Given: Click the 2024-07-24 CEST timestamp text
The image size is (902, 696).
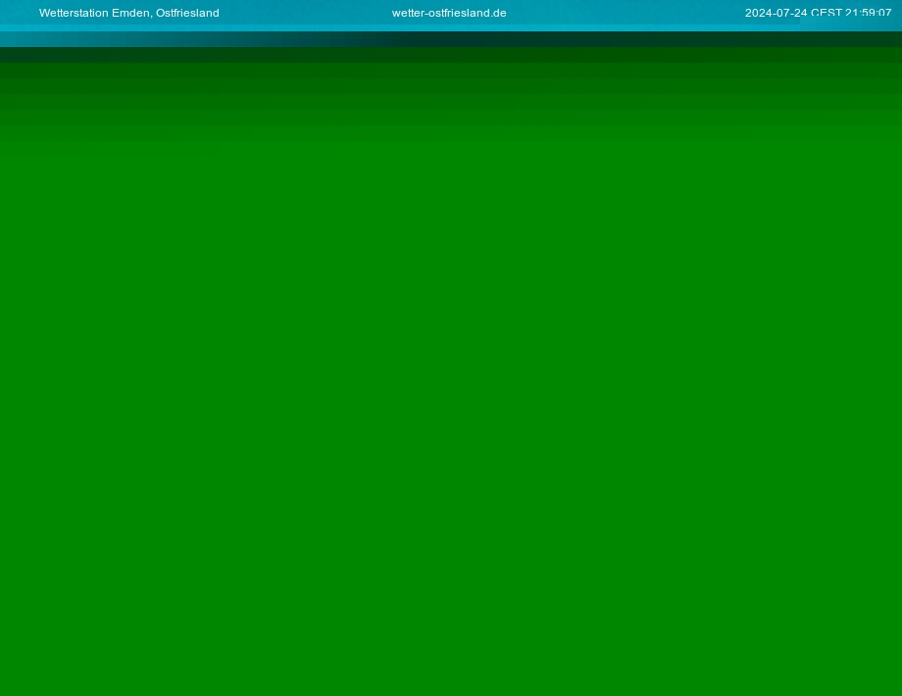Looking at the screenshot, I should 818,13.
